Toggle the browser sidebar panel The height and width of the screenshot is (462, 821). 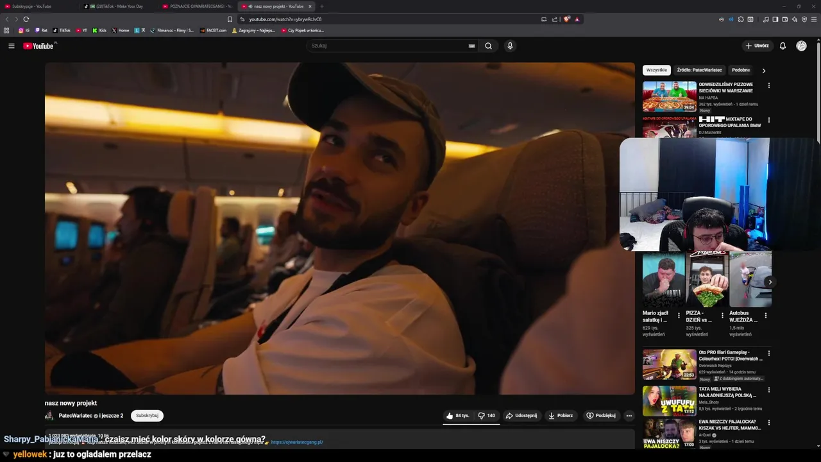[775, 19]
